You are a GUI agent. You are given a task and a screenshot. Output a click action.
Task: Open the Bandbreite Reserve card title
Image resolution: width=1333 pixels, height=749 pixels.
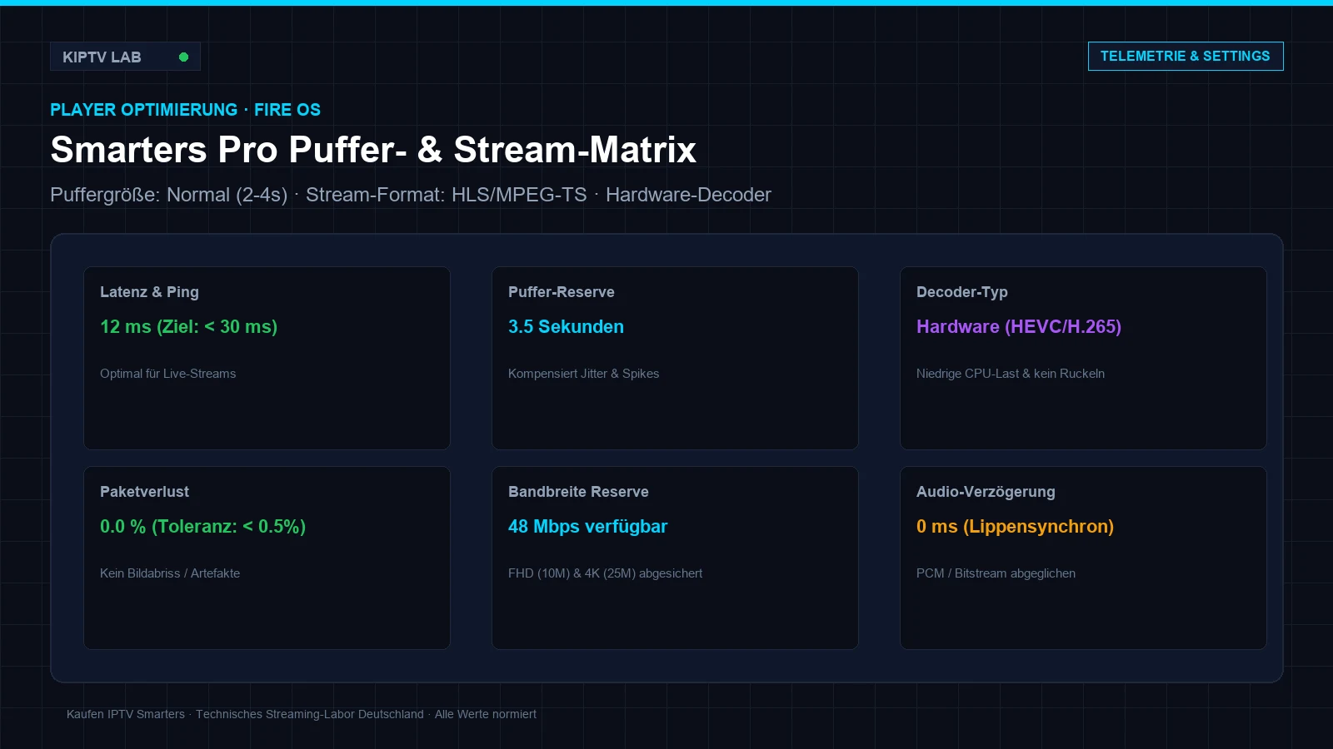(x=578, y=492)
